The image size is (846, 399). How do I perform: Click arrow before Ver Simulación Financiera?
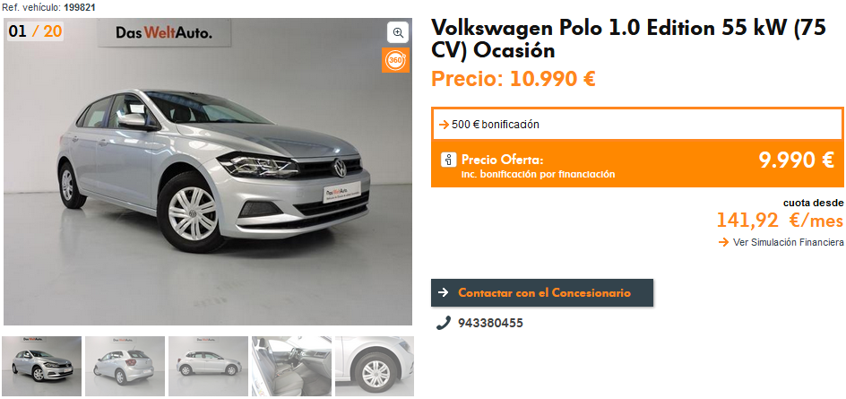point(724,242)
